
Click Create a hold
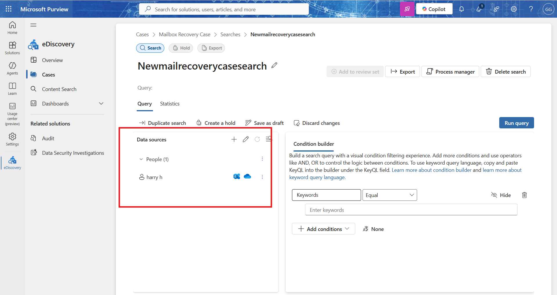(216, 123)
